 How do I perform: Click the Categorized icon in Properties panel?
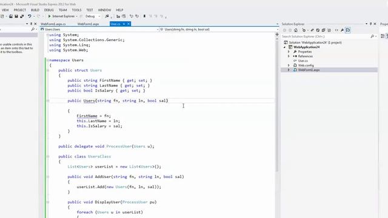click(383, 36)
